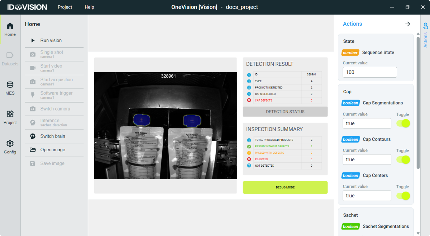Click the Open image folder icon
The image size is (430, 236).
click(33, 150)
